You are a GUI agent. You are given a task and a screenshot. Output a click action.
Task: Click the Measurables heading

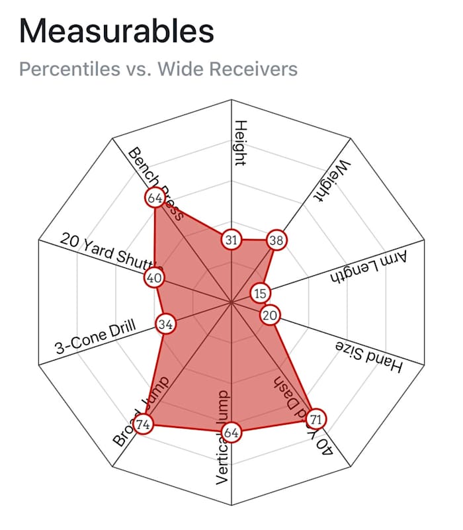(x=116, y=30)
